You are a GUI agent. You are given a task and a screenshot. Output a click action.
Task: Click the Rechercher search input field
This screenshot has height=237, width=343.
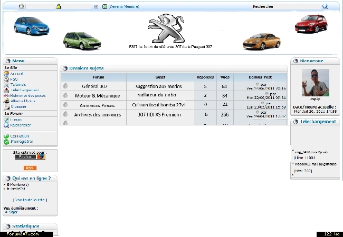(287, 6)
